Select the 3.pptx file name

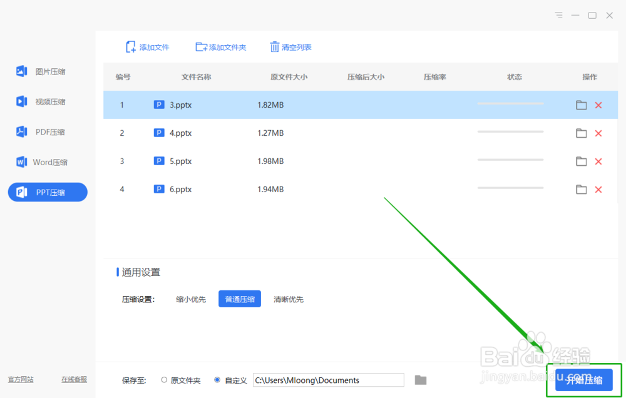[x=180, y=105]
